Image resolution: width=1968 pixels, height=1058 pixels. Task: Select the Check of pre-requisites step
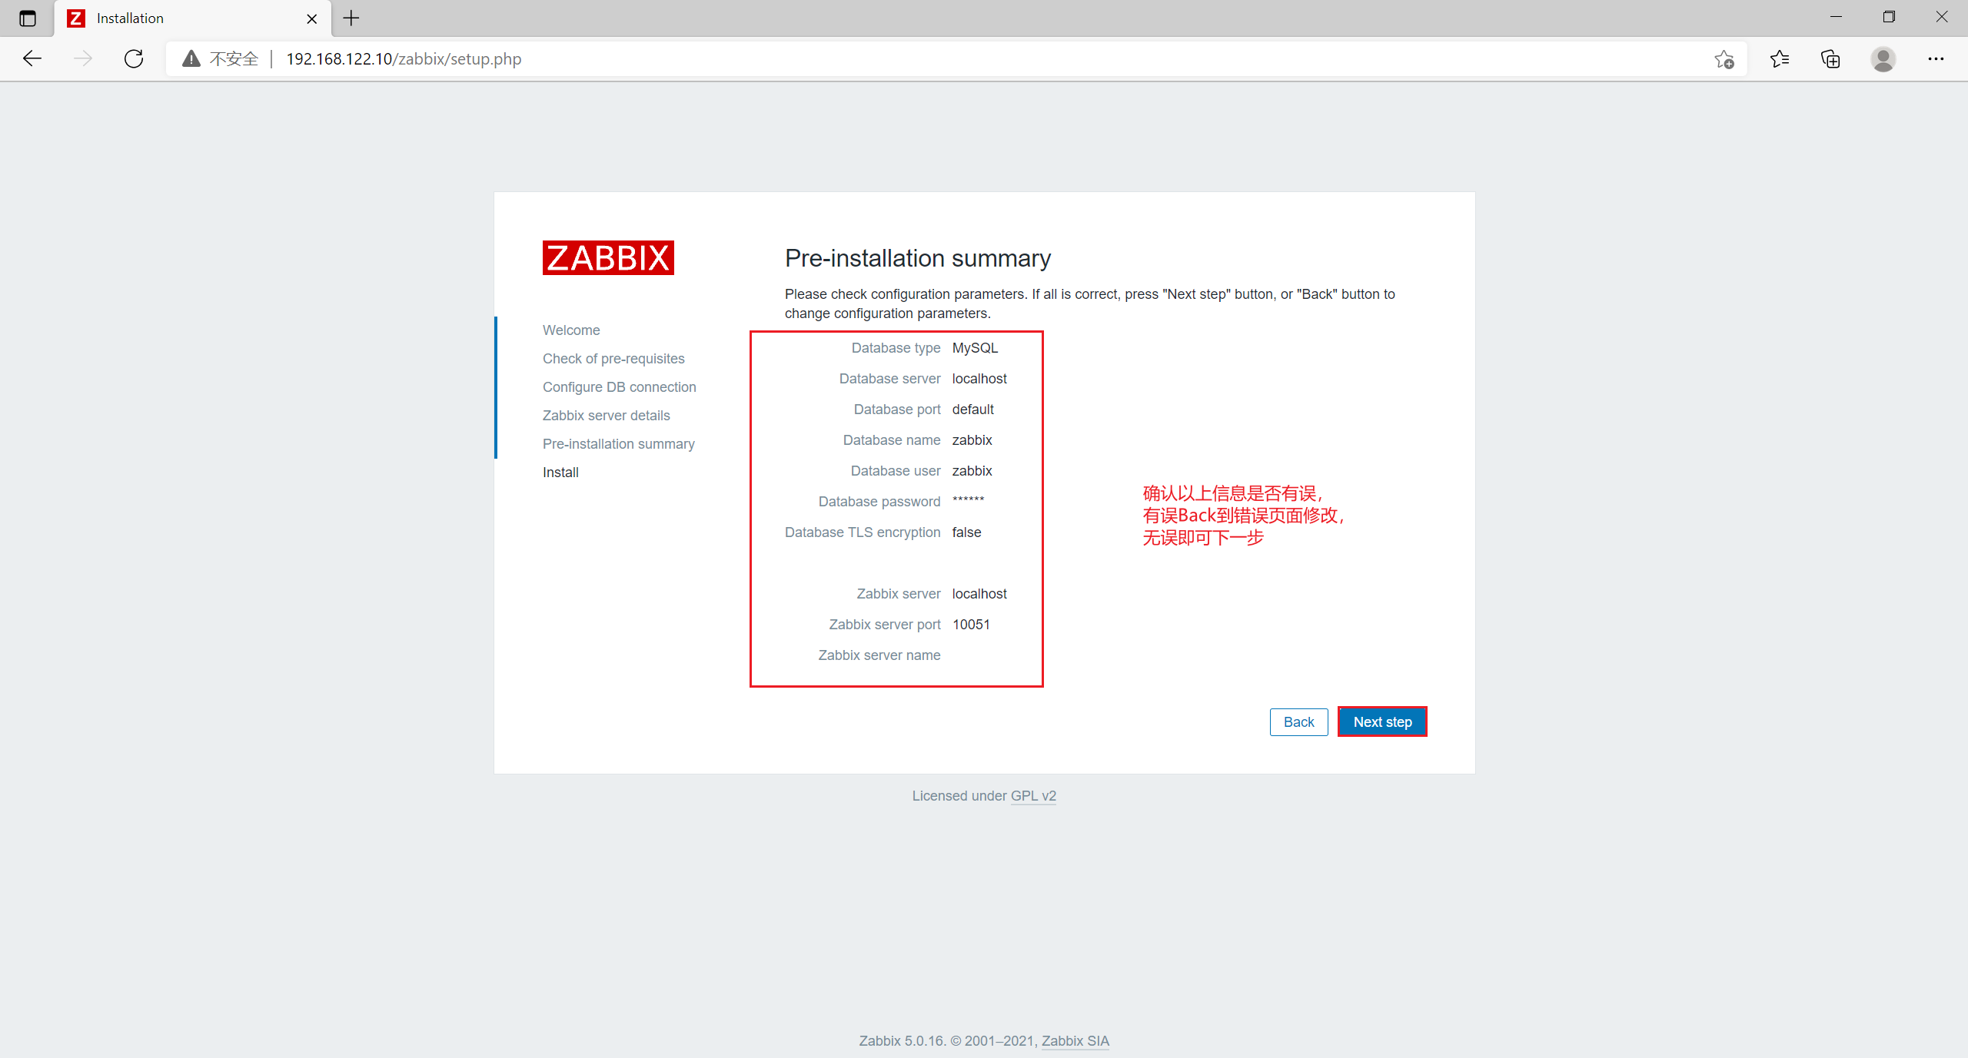click(x=613, y=359)
